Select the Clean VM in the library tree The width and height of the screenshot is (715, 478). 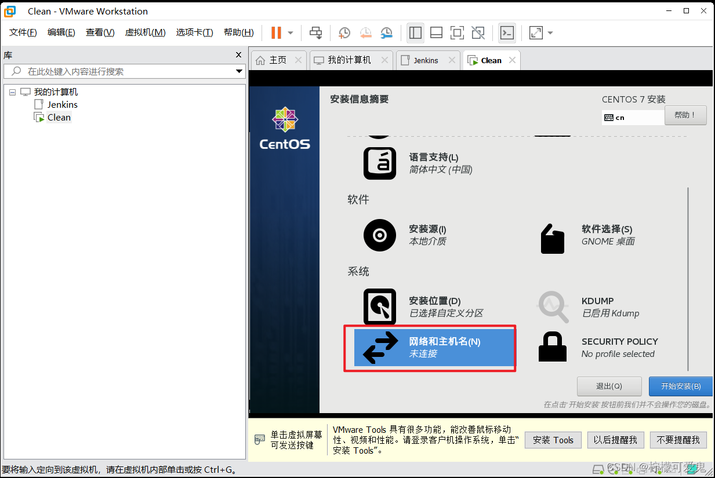tap(59, 118)
